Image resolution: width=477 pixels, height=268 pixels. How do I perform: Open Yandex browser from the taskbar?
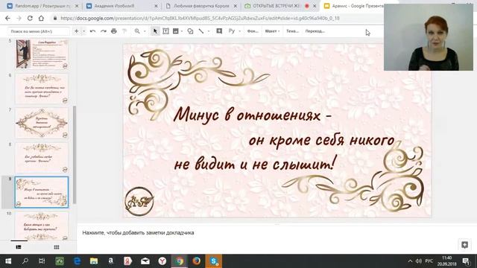coord(162,261)
